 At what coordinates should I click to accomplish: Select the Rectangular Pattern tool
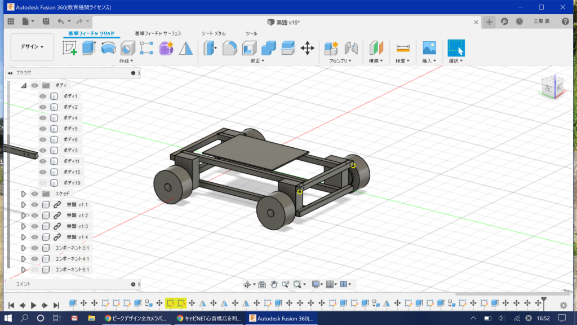(147, 48)
